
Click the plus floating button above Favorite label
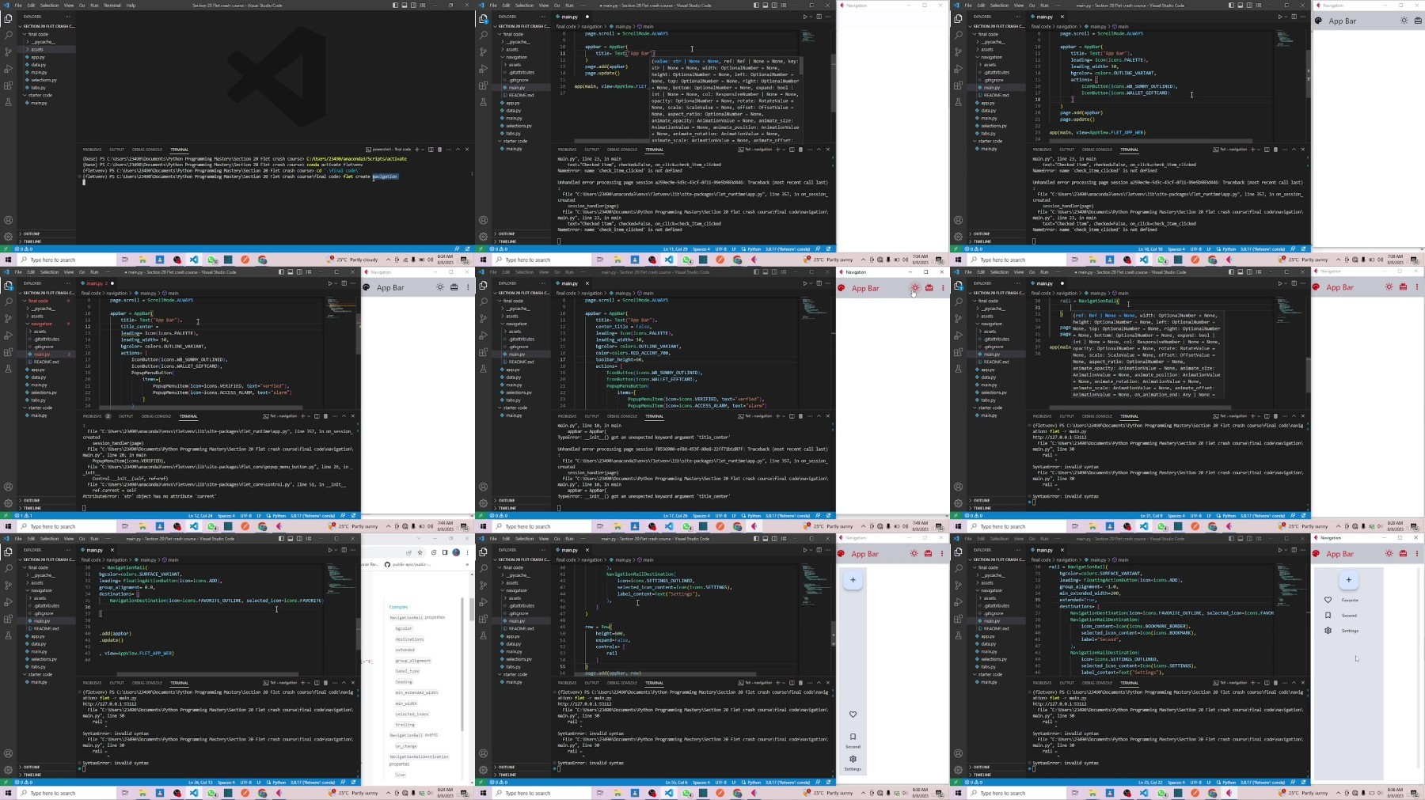coord(1348,580)
